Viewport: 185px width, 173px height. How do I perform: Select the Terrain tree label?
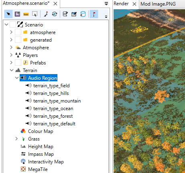pos(30,70)
